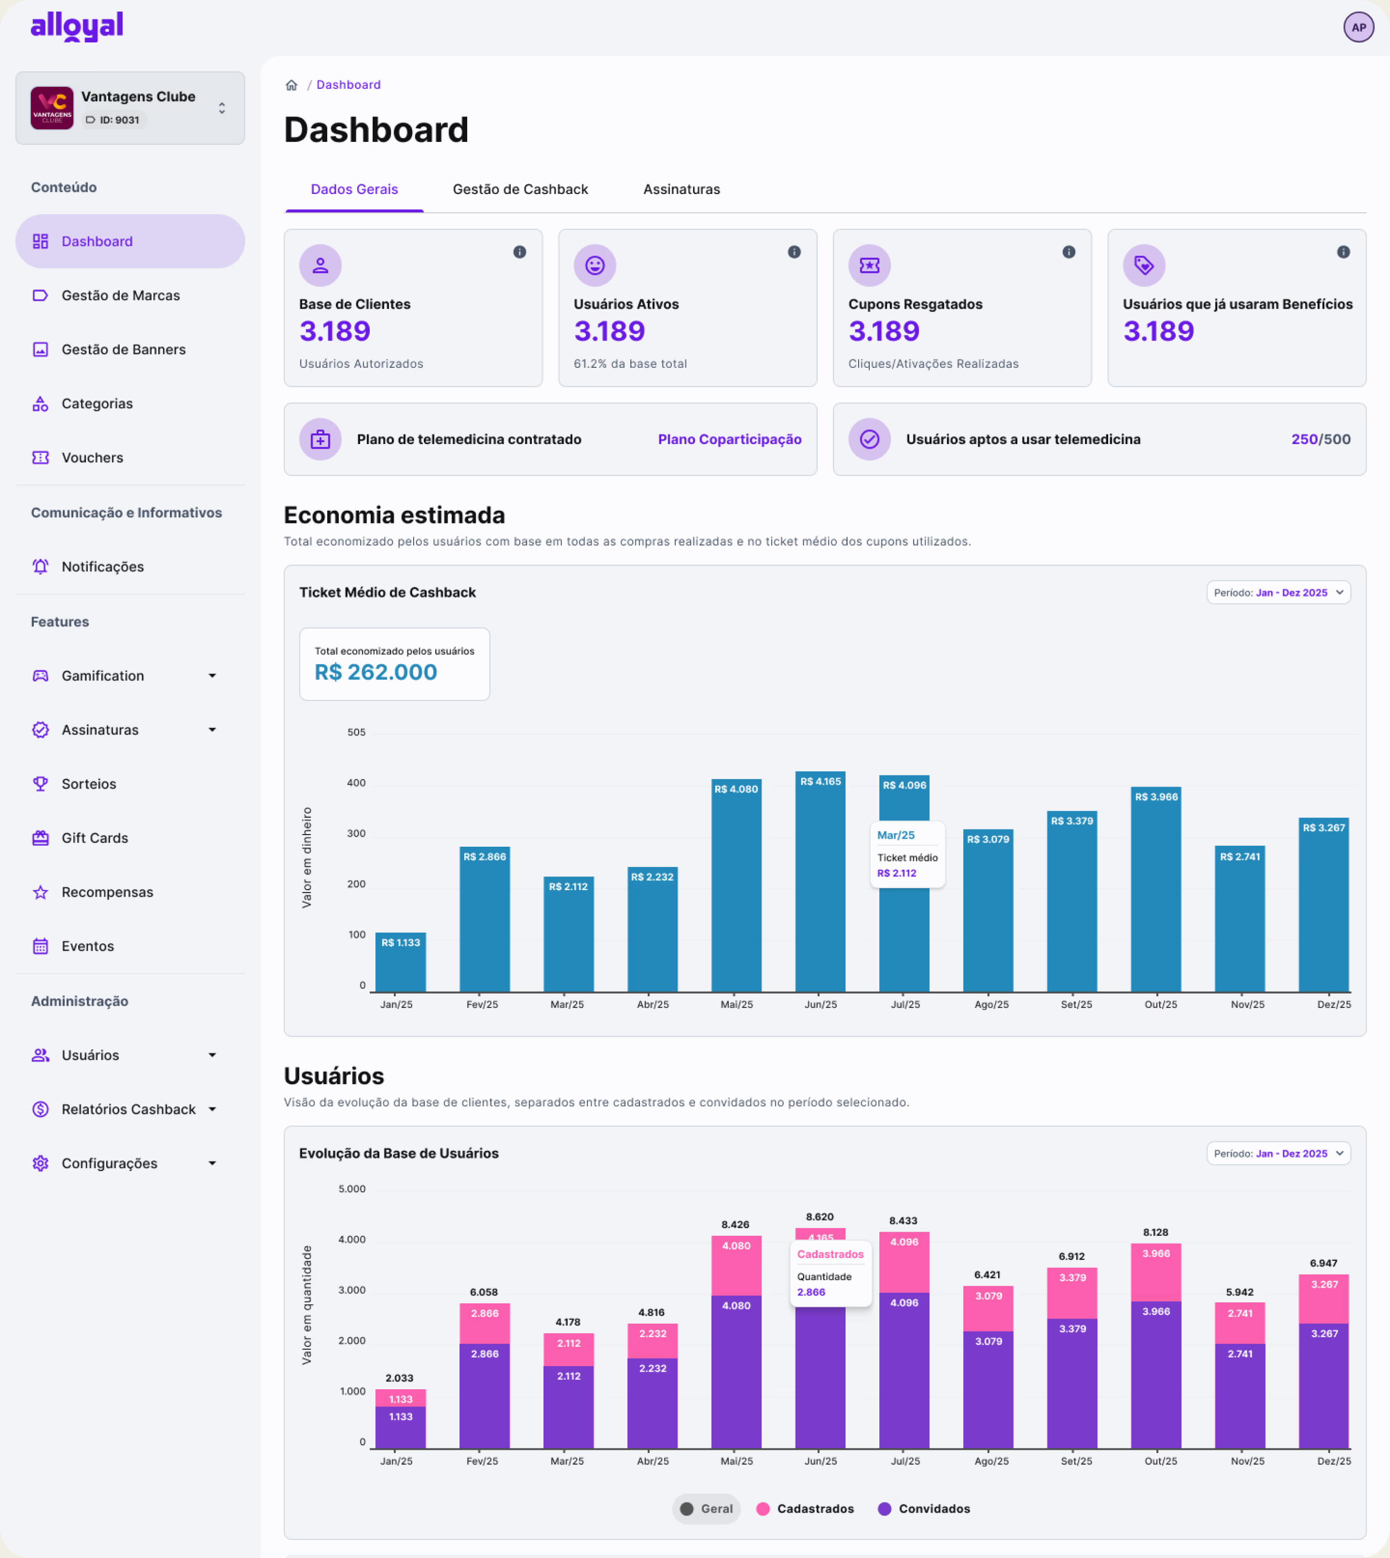Viewport: 1390px width, 1558px height.
Task: Click the Sorteios trophy icon
Action: tap(40, 784)
